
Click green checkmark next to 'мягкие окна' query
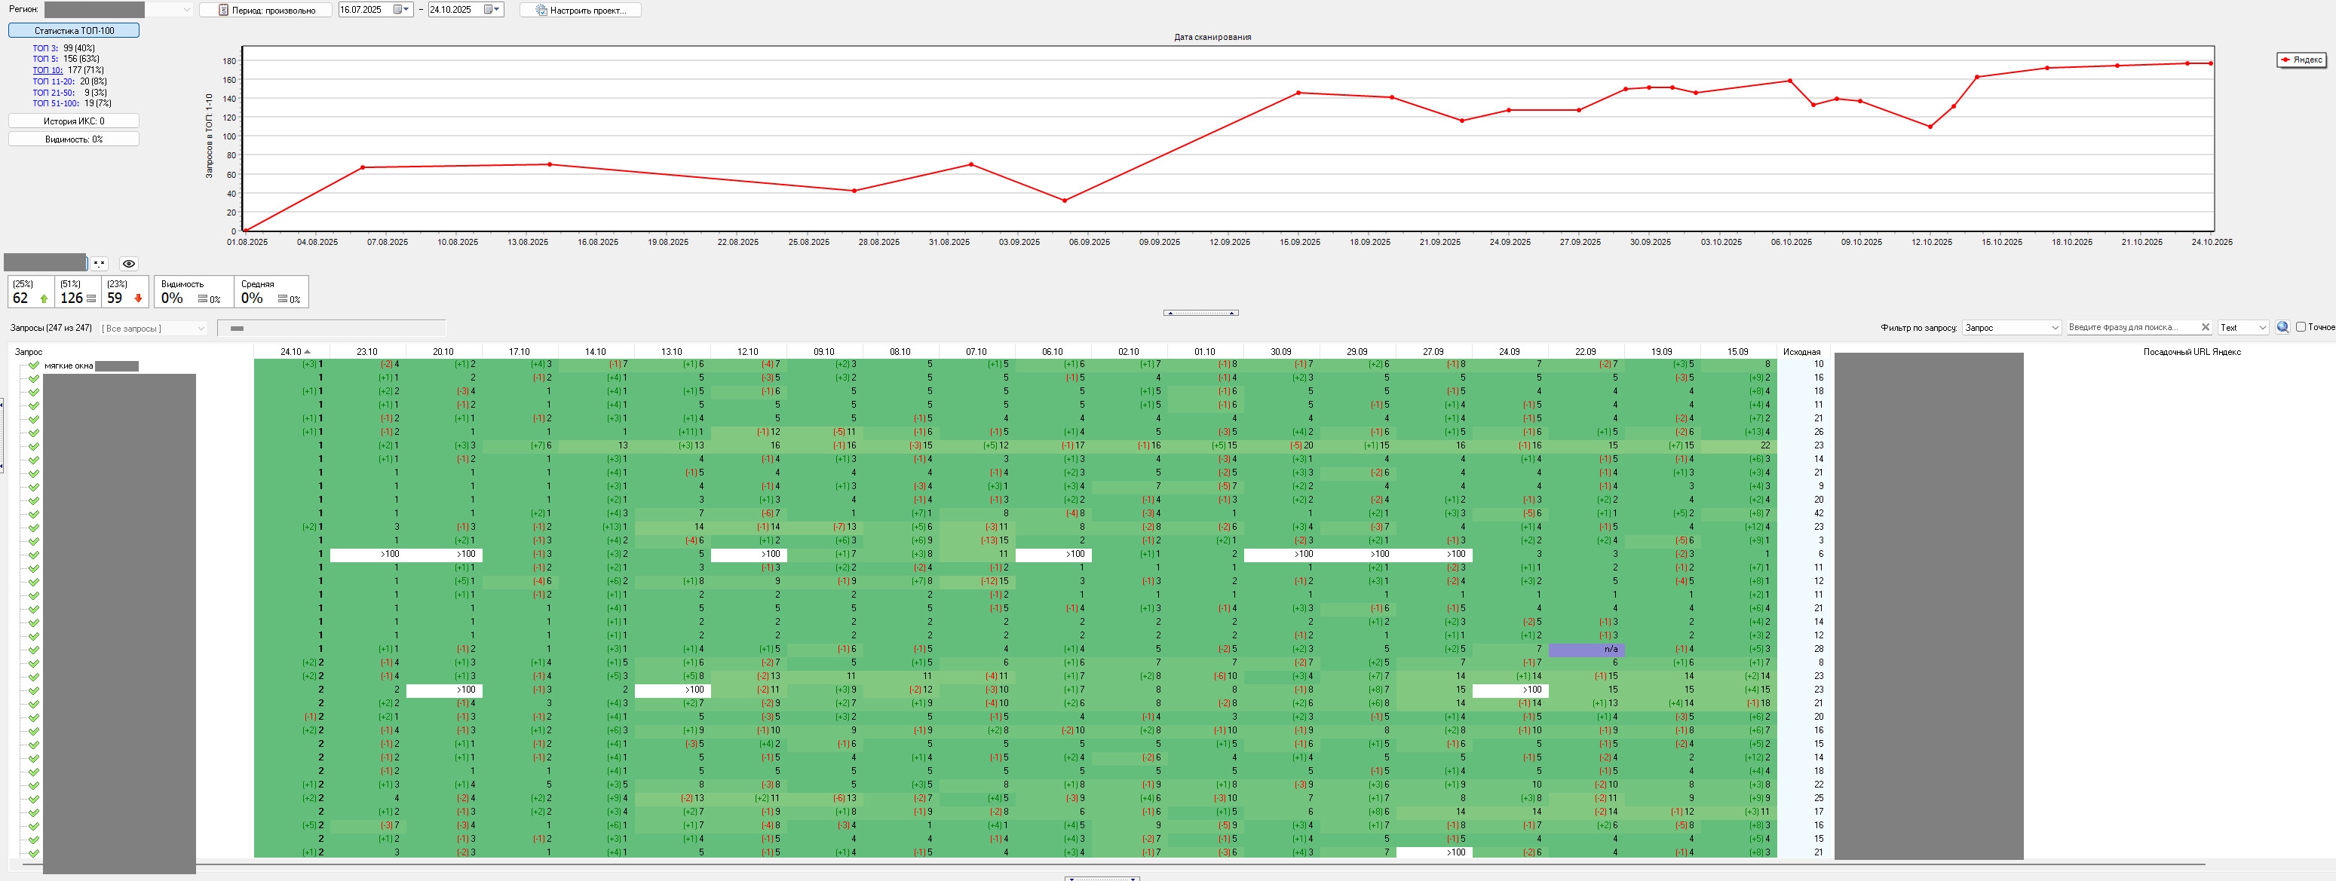click(33, 366)
